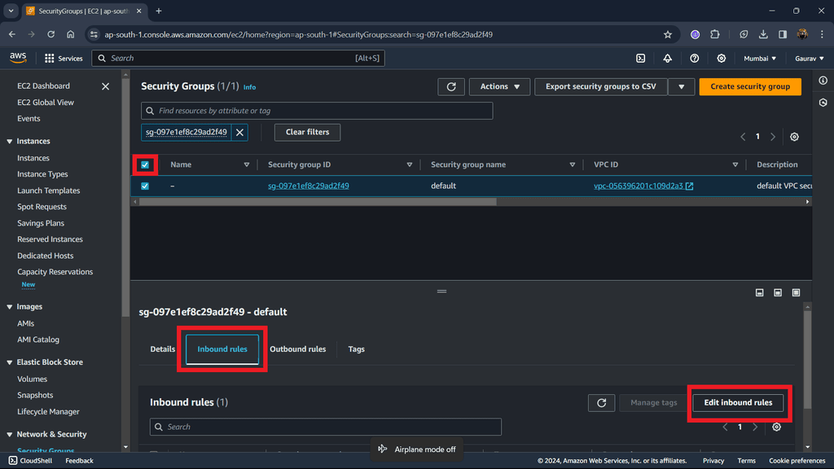Click the AWS logo home icon
This screenshot has width=834, height=469.
(x=18, y=58)
